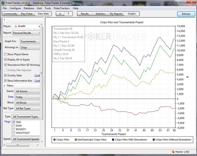Open the Database menu
The width and height of the screenshot is (197, 156).
coord(29,8)
